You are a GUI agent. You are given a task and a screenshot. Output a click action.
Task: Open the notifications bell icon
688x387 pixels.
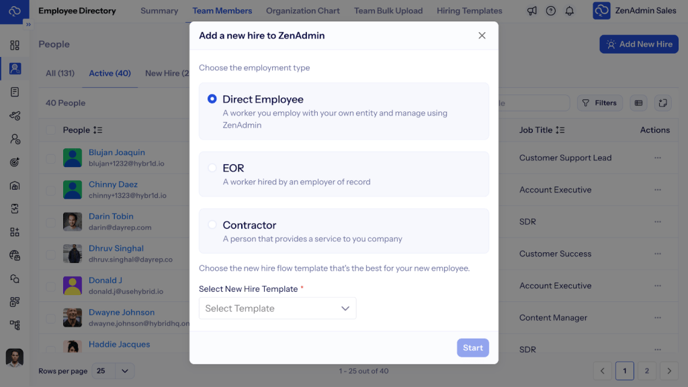570,11
